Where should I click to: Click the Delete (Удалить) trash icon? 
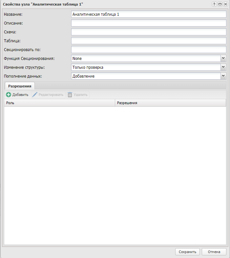click(x=70, y=95)
